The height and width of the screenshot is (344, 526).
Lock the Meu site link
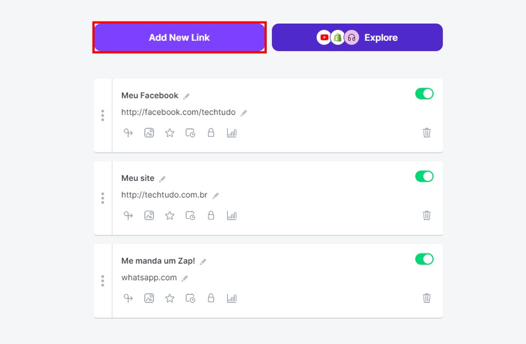coord(211,216)
